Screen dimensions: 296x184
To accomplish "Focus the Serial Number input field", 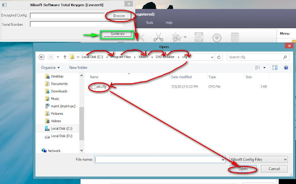I will coord(76,24).
